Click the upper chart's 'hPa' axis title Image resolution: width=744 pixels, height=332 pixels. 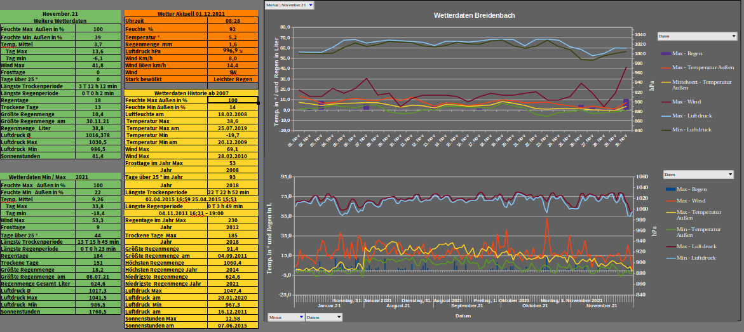651,85
